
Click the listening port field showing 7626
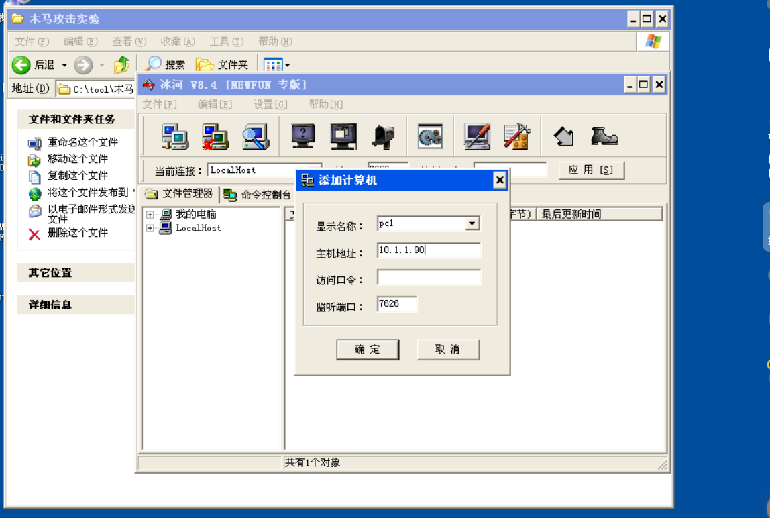397,304
